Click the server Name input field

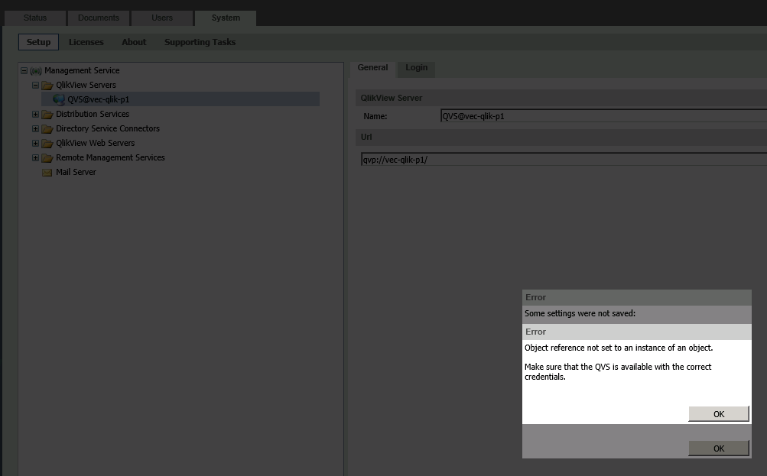603,116
